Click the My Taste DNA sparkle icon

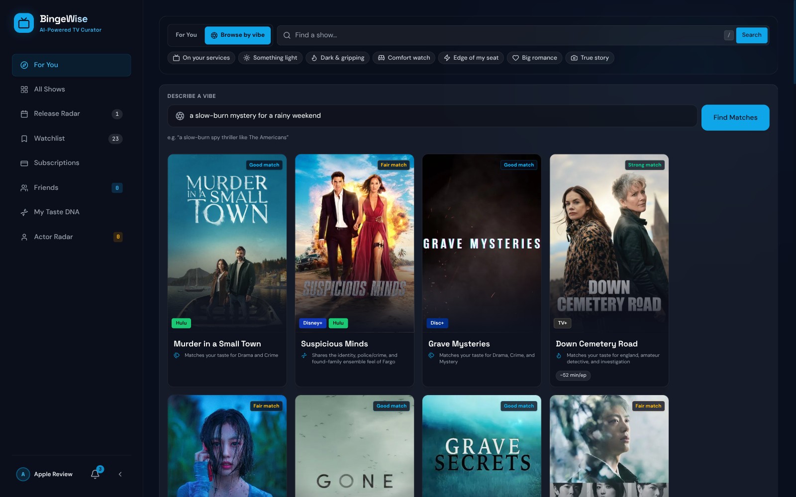[24, 212]
